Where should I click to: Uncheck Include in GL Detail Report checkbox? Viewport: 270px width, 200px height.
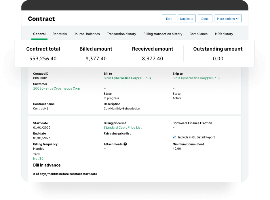(x=174, y=137)
